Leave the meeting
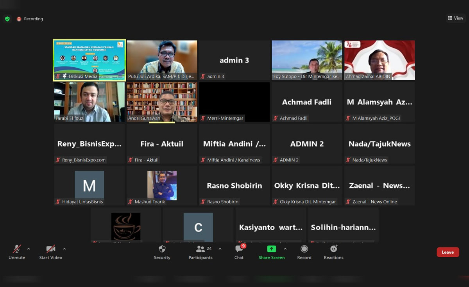The width and height of the screenshot is (469, 287). pyautogui.click(x=448, y=252)
